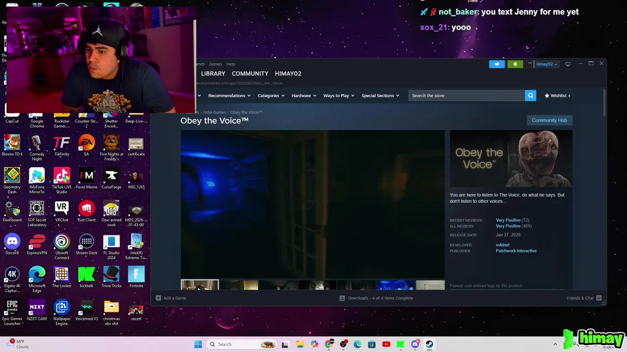Launch Stream Deck desktop shortcut
Viewport: 627px width, 352px height.
point(87,244)
